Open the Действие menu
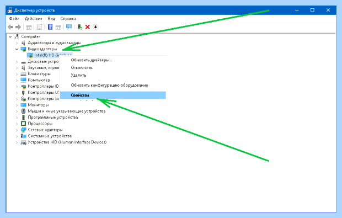This screenshot has width=342, height=218. [33, 19]
